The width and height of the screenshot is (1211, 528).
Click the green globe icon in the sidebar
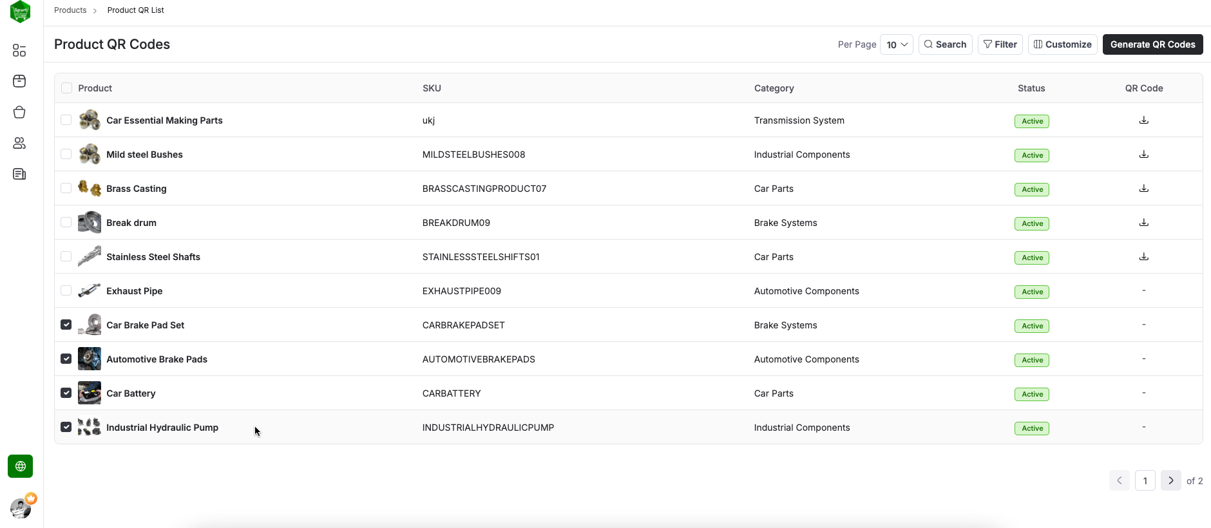click(20, 466)
